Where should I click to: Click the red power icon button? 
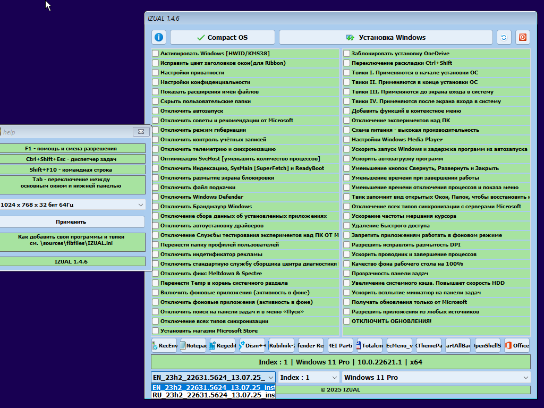[523, 37]
